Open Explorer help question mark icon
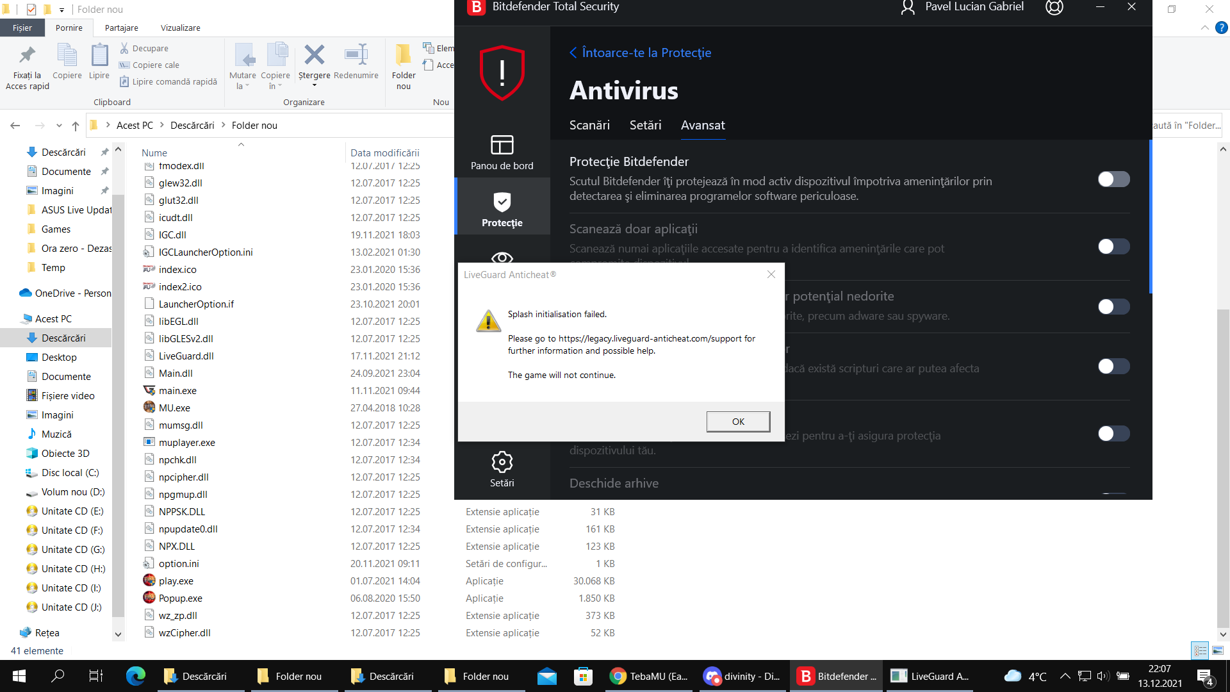Viewport: 1230px width, 692px height. (1222, 28)
